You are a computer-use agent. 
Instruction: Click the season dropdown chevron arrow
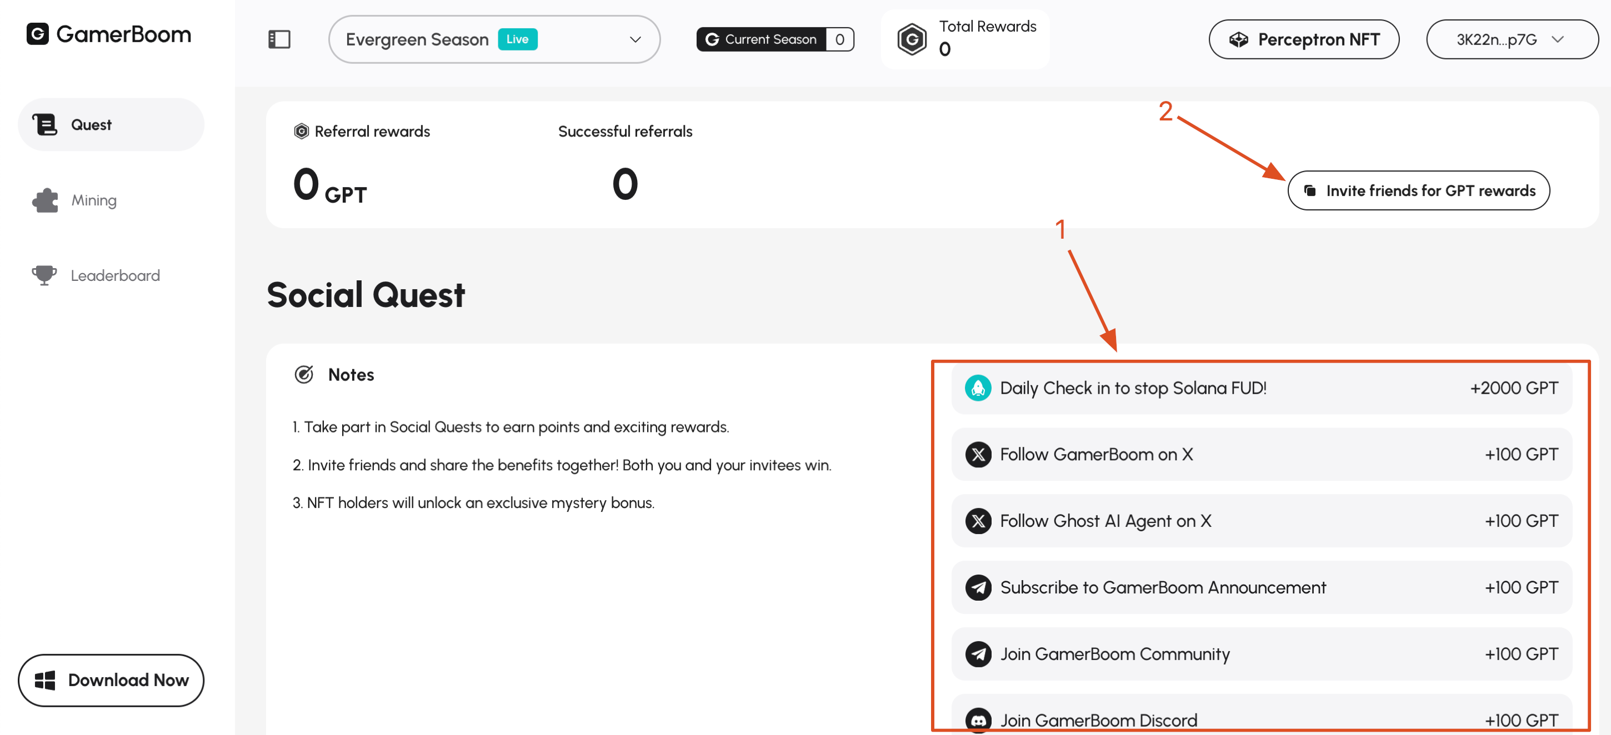pos(636,39)
